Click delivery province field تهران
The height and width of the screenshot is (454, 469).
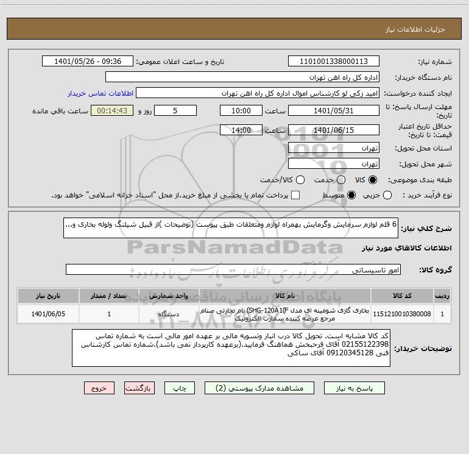tap(334, 147)
